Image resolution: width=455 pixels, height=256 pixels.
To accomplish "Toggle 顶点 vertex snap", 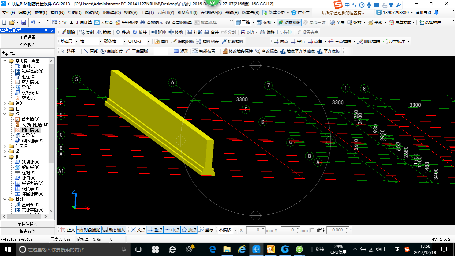I will (x=189, y=230).
